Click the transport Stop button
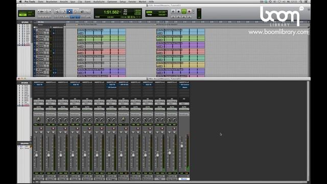 [178, 11]
